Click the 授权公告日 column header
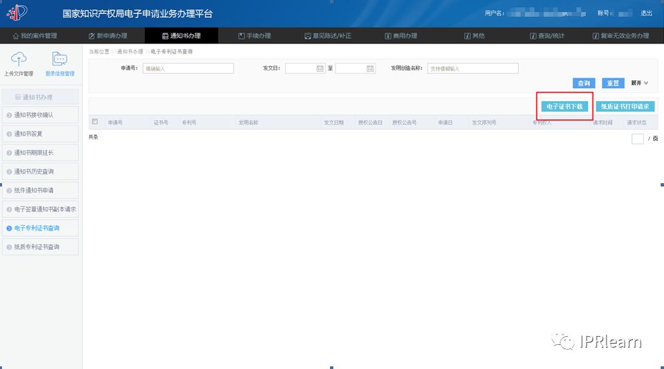The image size is (664, 369). click(x=370, y=122)
